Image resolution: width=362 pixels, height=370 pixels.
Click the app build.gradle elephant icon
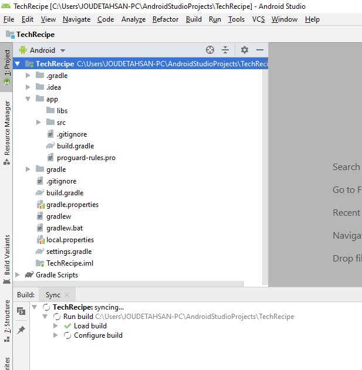[50, 146]
